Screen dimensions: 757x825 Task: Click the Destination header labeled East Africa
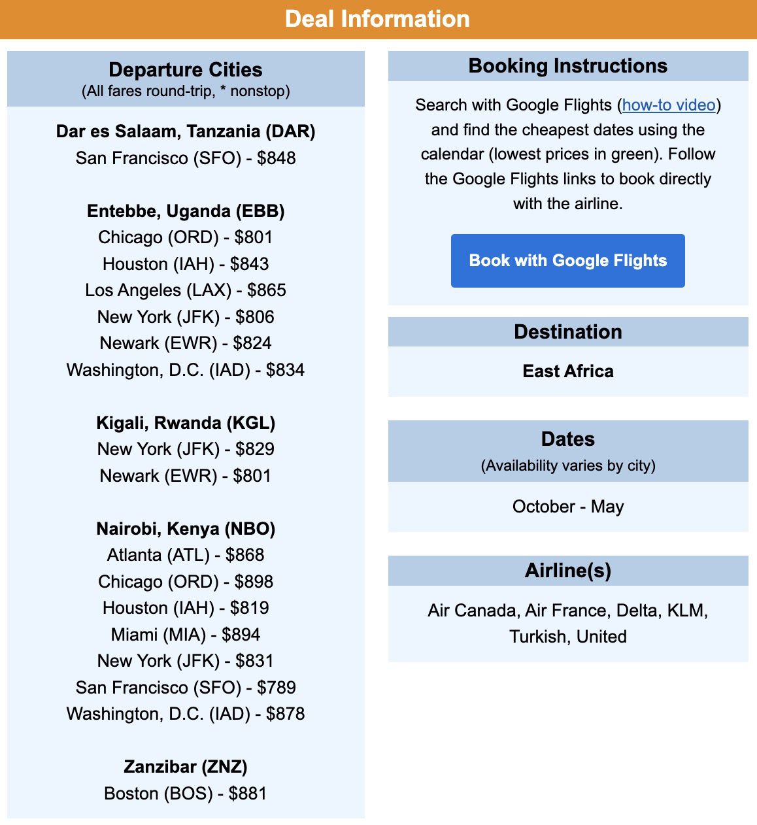[567, 332]
